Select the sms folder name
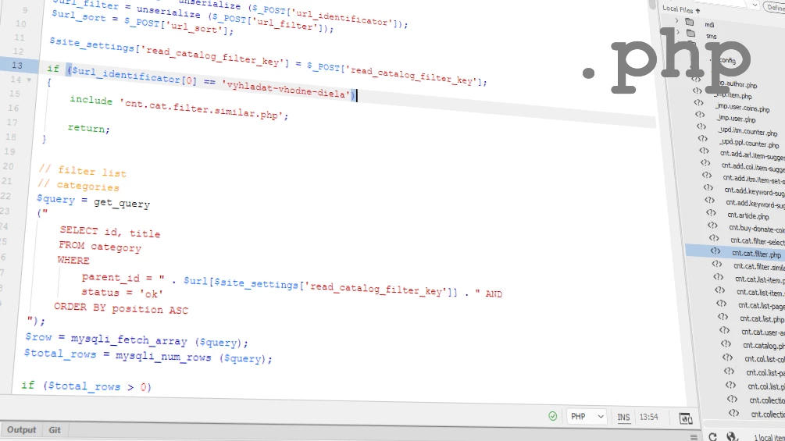The image size is (785, 441). pos(712,36)
